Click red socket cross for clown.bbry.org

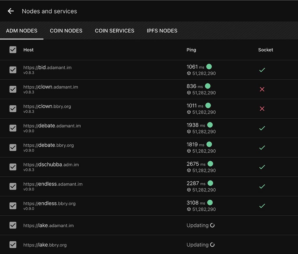(262, 109)
